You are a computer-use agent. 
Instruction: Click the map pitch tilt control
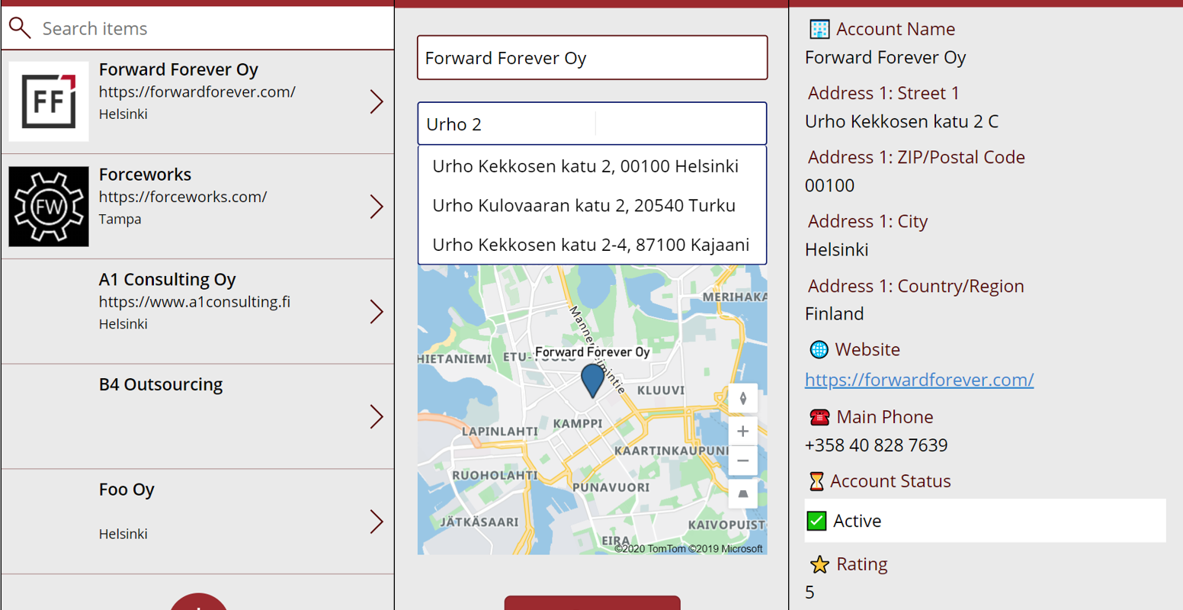coord(743,494)
